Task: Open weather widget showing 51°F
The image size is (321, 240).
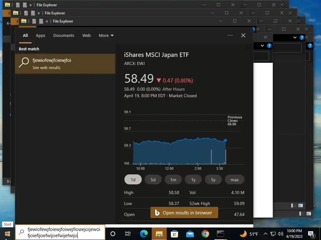Action: [249, 234]
